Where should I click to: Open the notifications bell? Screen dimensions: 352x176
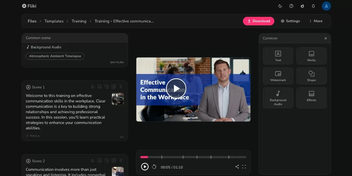point(313,6)
